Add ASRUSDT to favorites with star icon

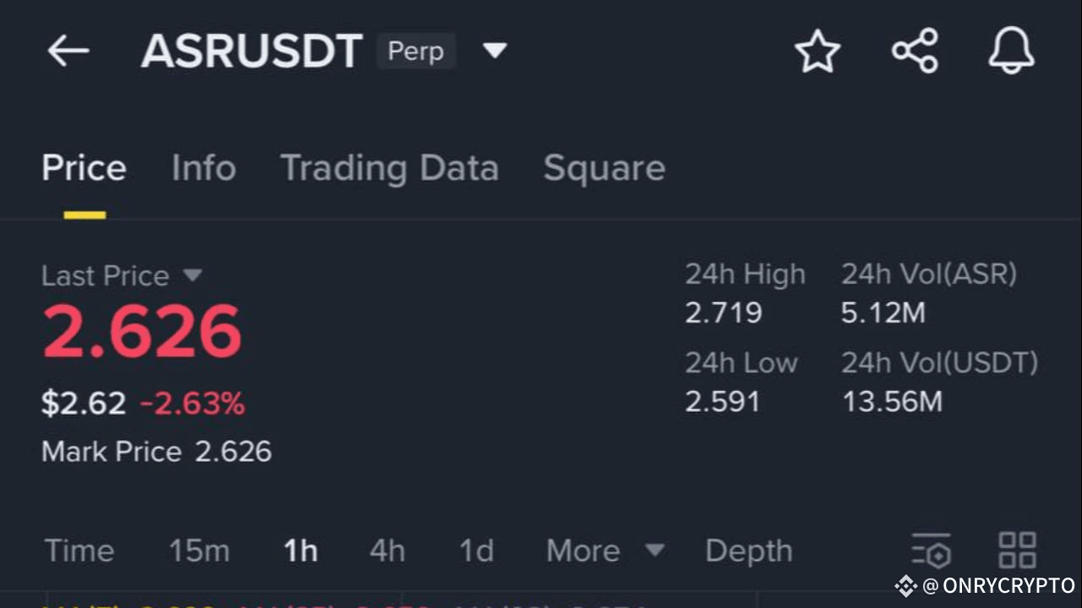(x=817, y=52)
